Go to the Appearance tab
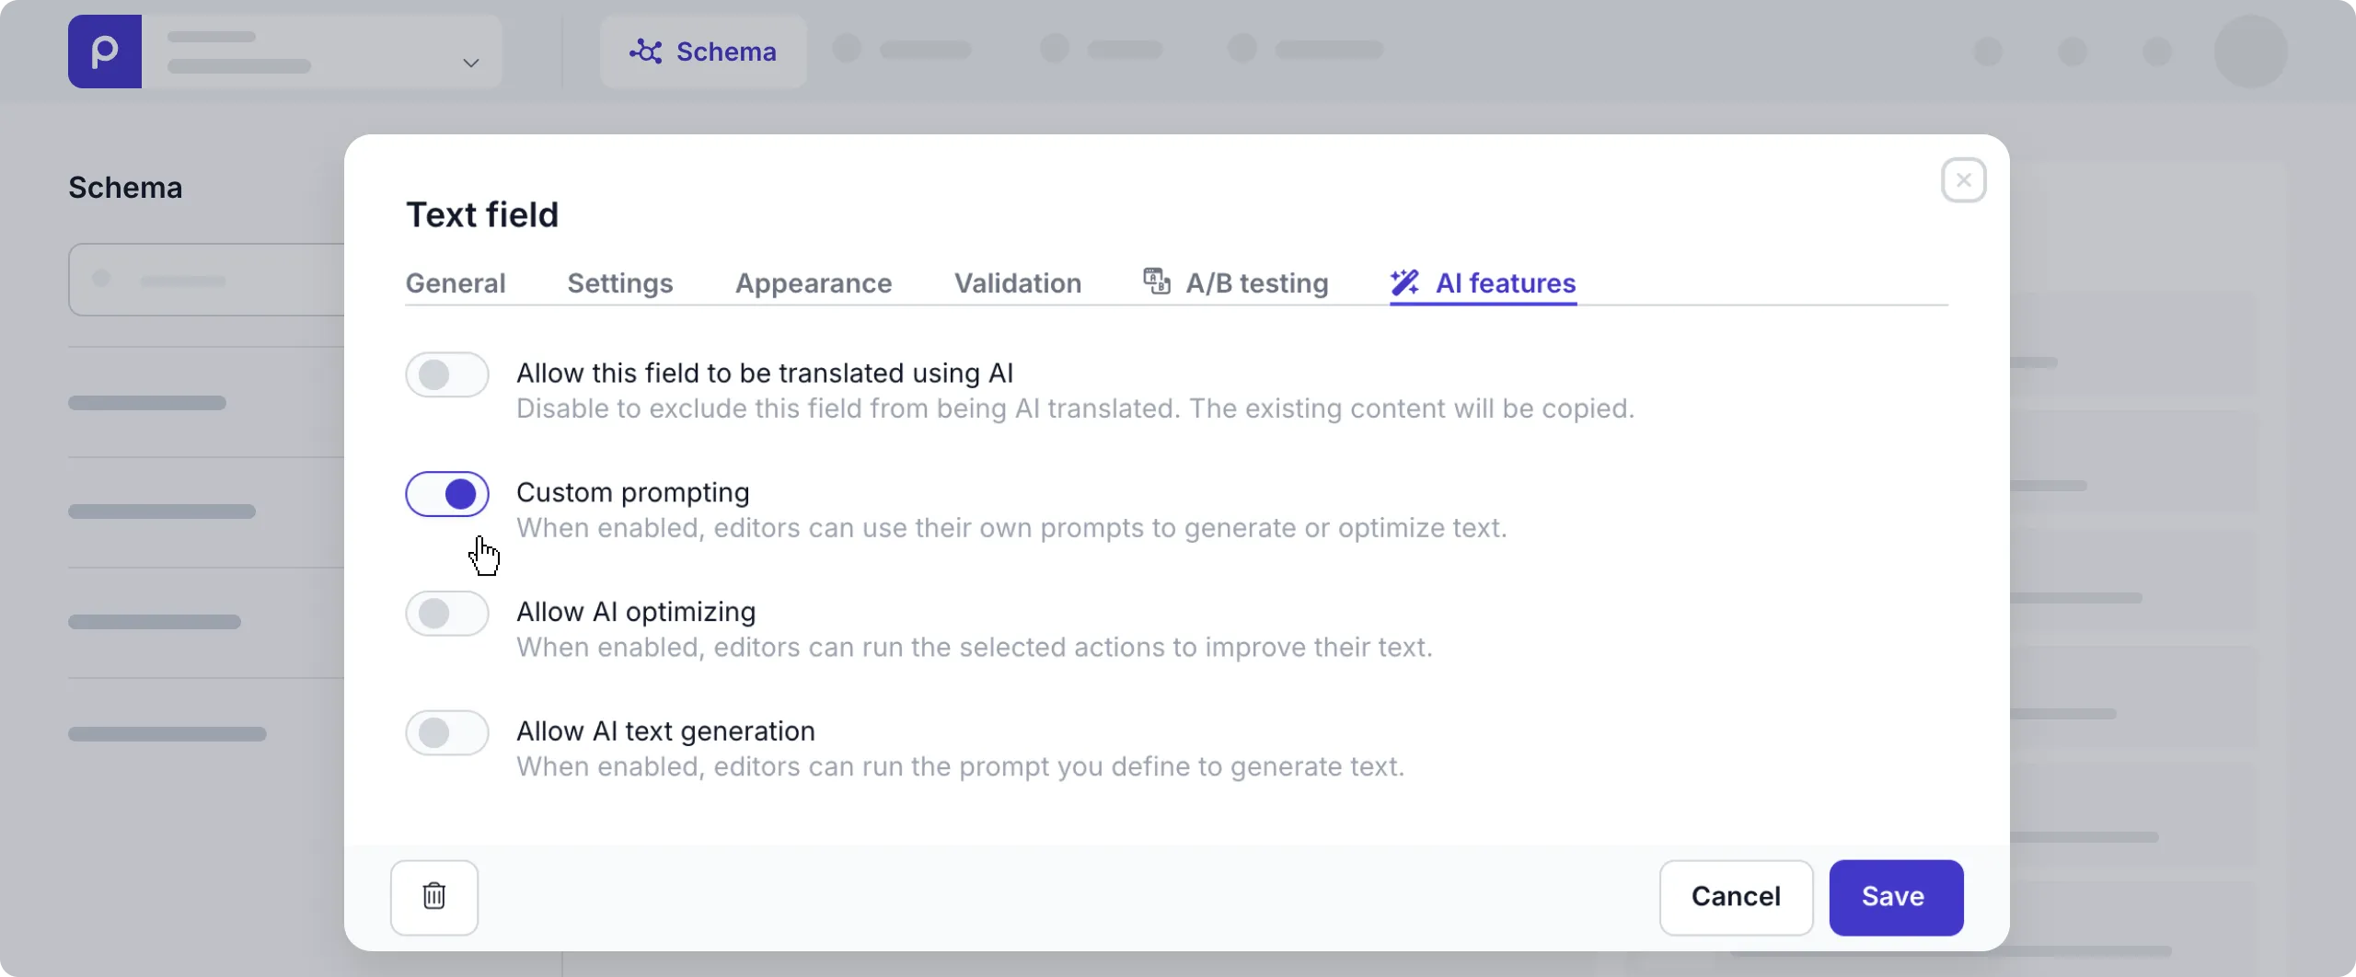 coord(814,283)
